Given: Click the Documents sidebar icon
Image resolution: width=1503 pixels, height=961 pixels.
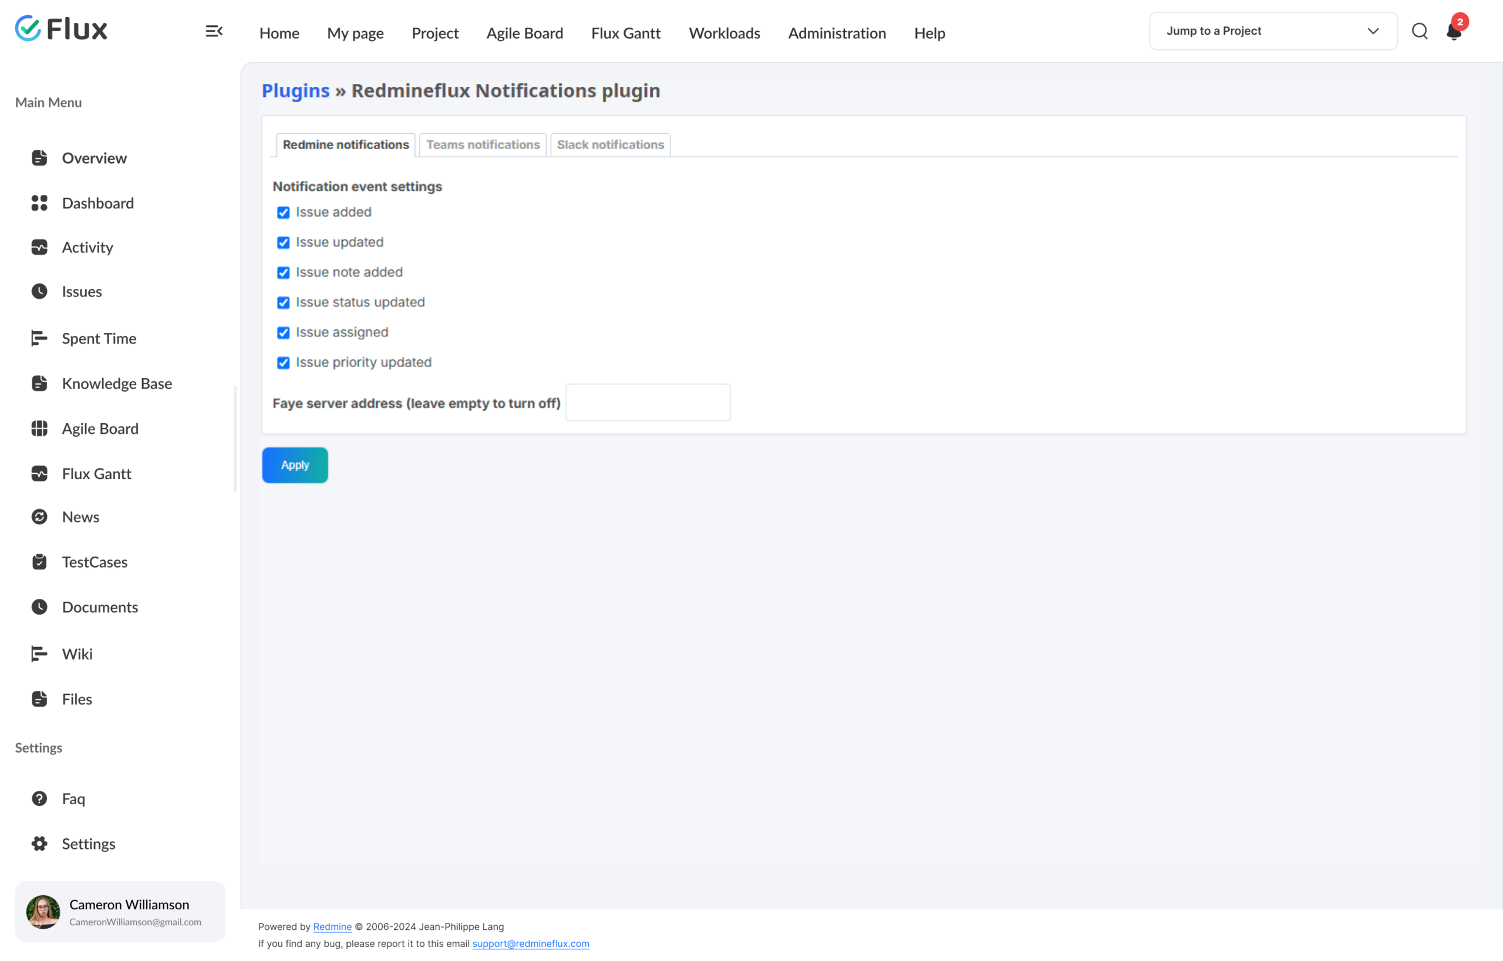Looking at the screenshot, I should coord(39,607).
